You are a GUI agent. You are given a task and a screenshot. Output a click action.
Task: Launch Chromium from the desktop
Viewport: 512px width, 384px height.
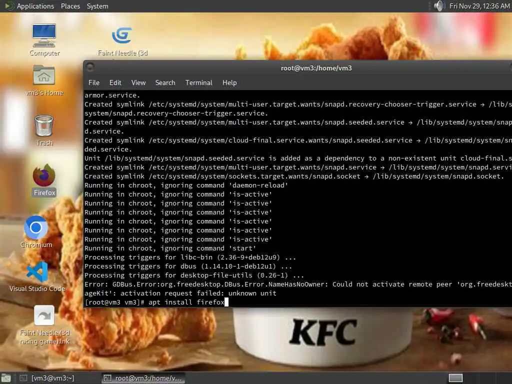36,231
